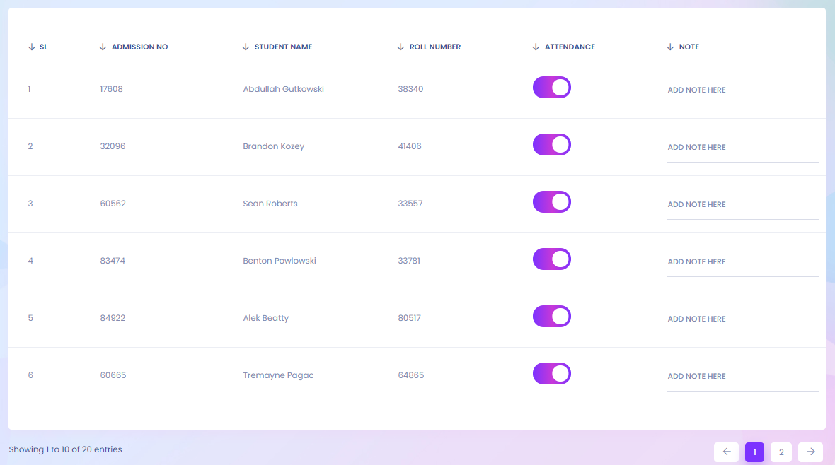The height and width of the screenshot is (465, 835).
Task: Go to previous page arrow
Action: (726, 452)
